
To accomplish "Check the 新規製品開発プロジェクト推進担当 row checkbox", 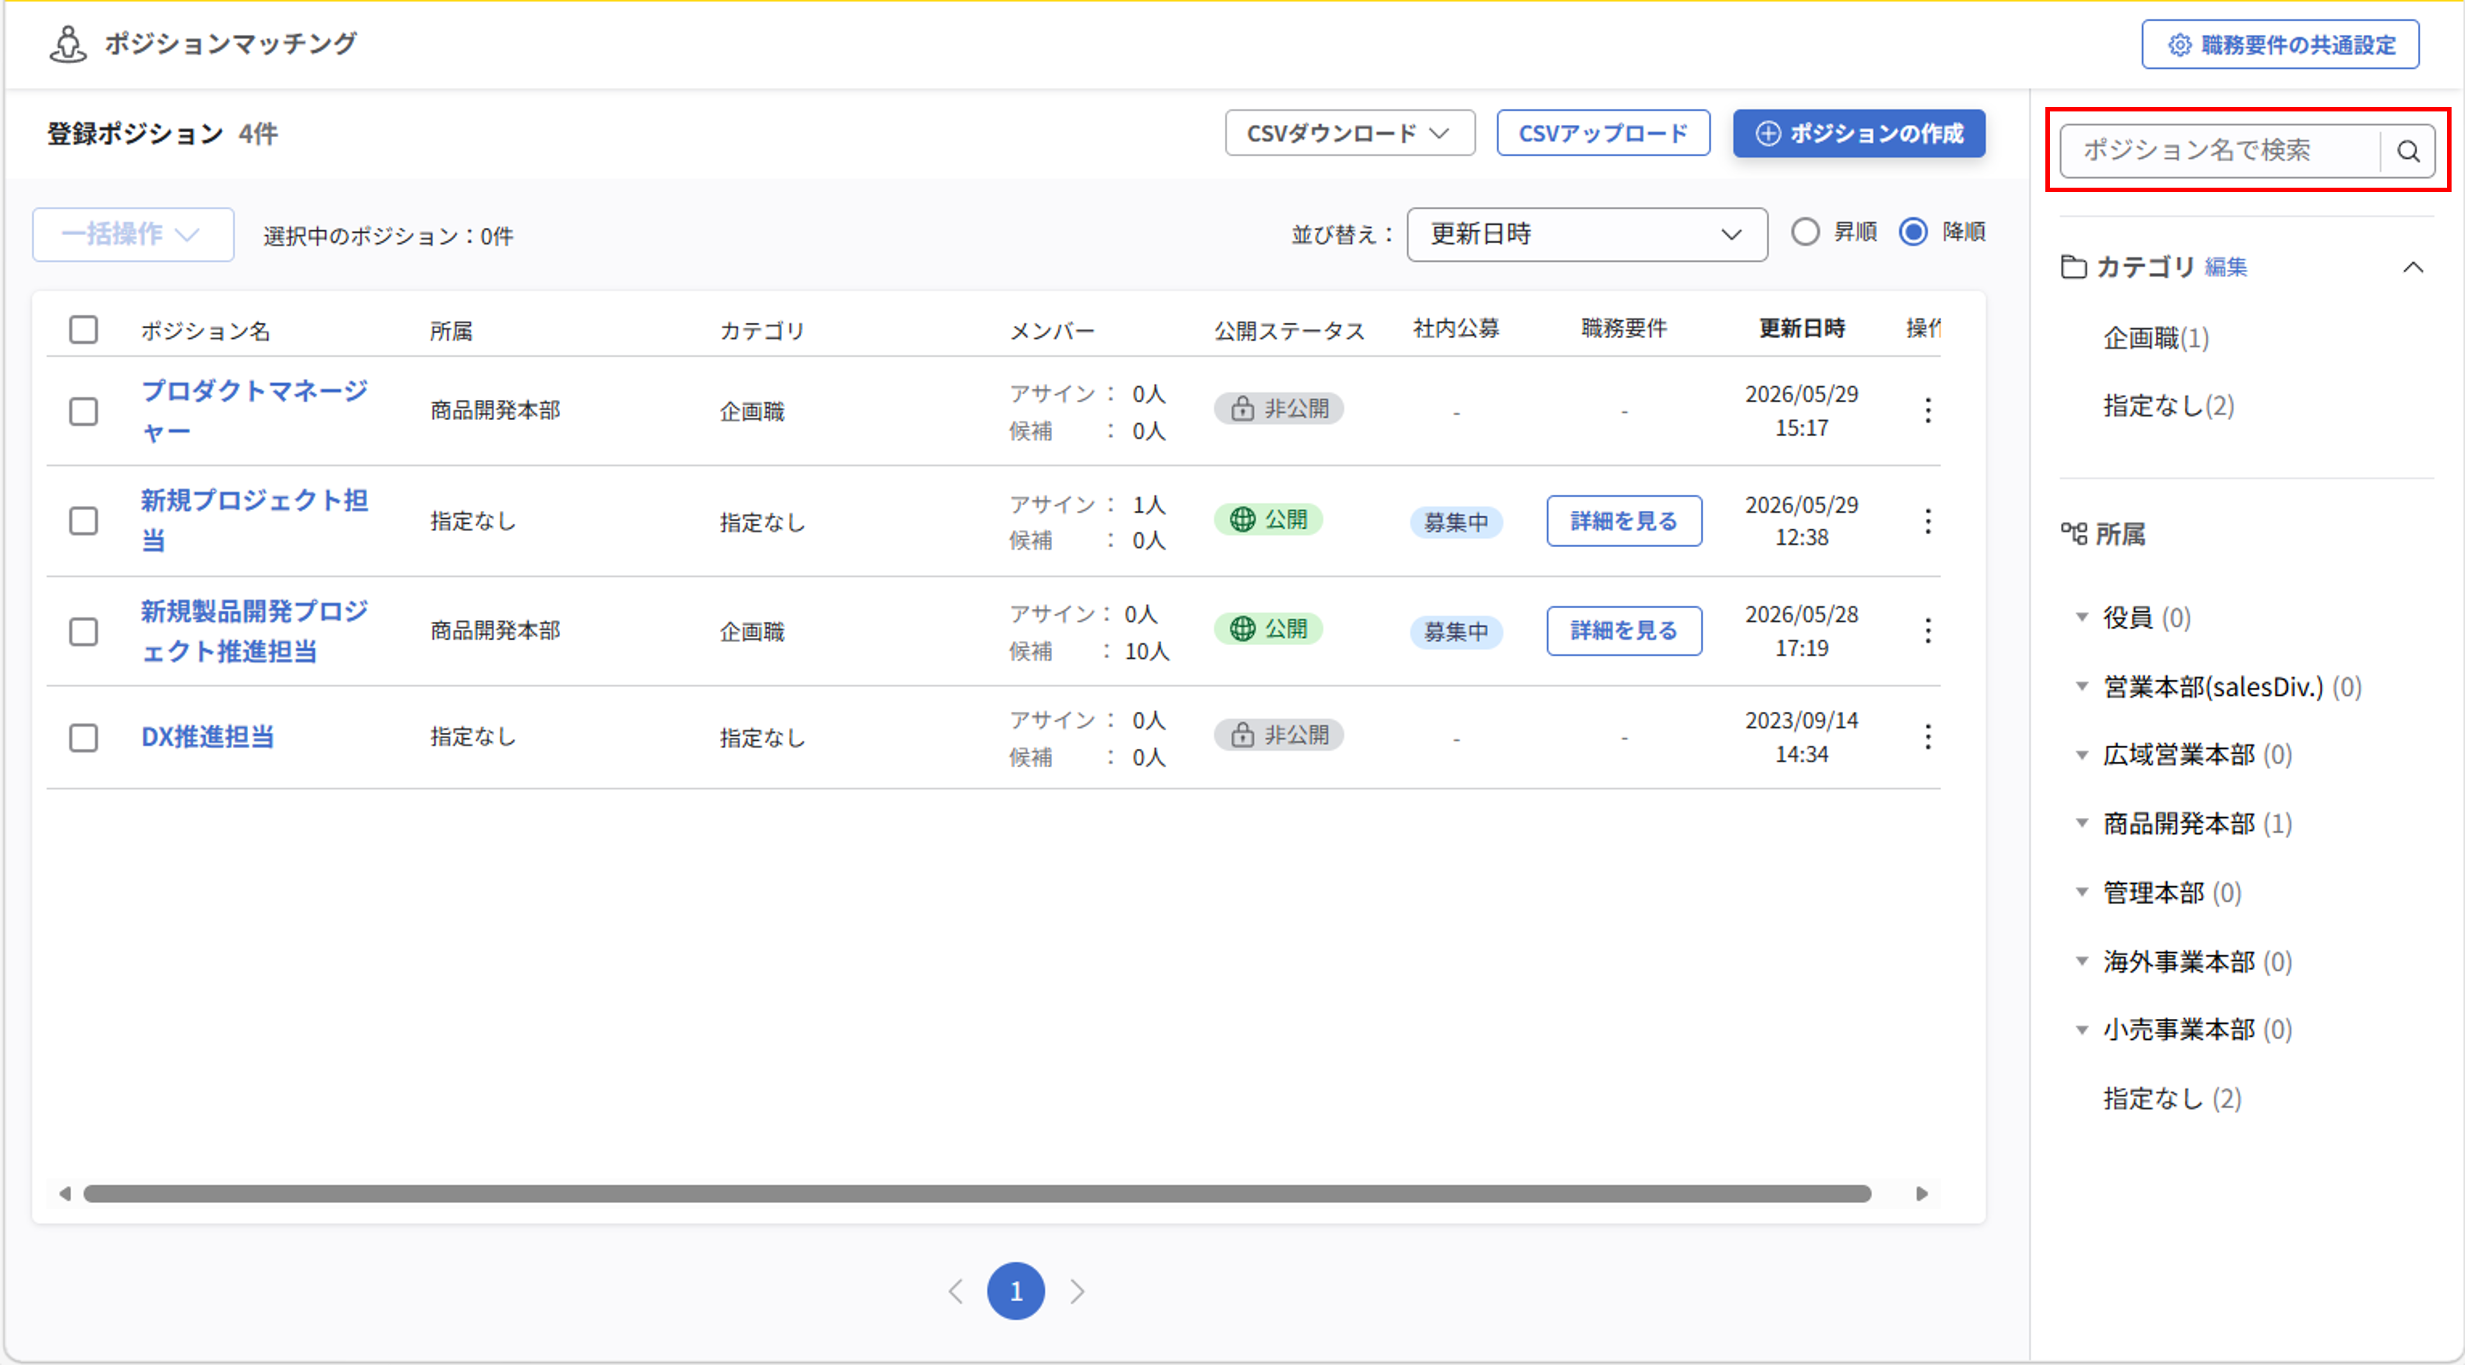I will pos(83,631).
